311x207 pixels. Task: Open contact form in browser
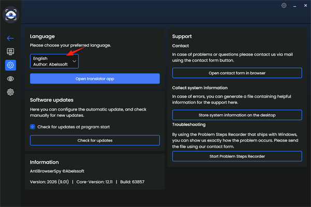coord(237,73)
